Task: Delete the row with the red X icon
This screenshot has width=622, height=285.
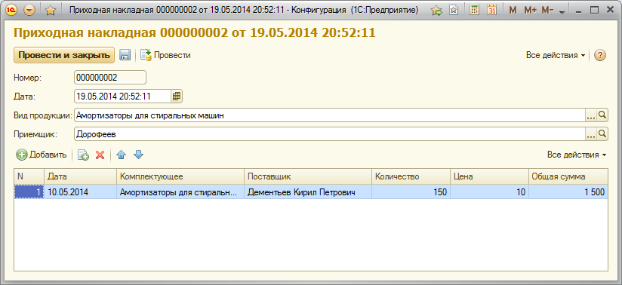Action: (100, 155)
